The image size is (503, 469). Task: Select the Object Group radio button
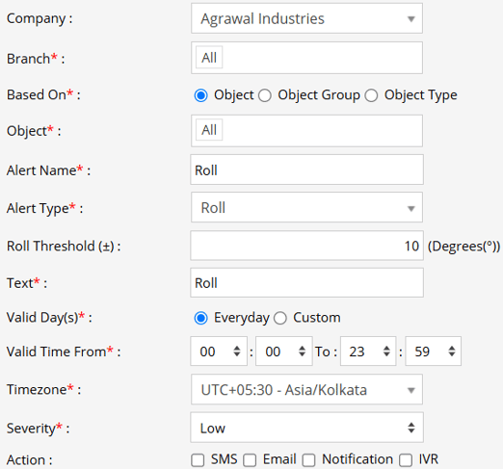(x=265, y=95)
